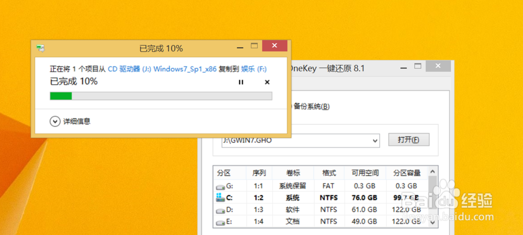523x235 pixels.
Task: Click the 打开(F) button
Action: pos(408,140)
